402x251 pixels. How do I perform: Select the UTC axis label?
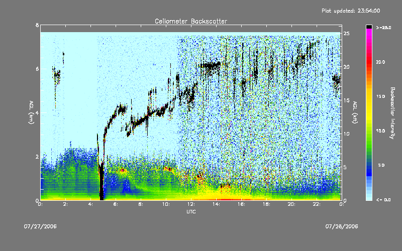coord(191,211)
